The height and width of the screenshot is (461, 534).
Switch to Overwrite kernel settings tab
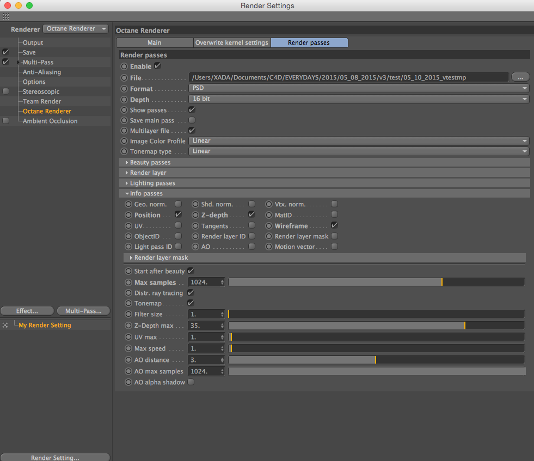tap(231, 42)
